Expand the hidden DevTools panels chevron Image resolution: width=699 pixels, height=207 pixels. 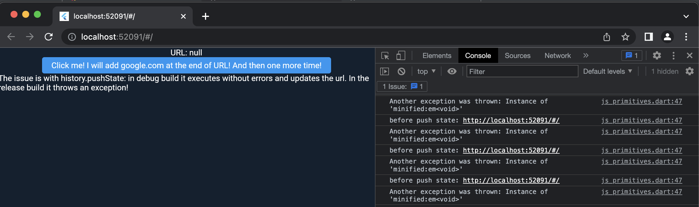pos(586,55)
